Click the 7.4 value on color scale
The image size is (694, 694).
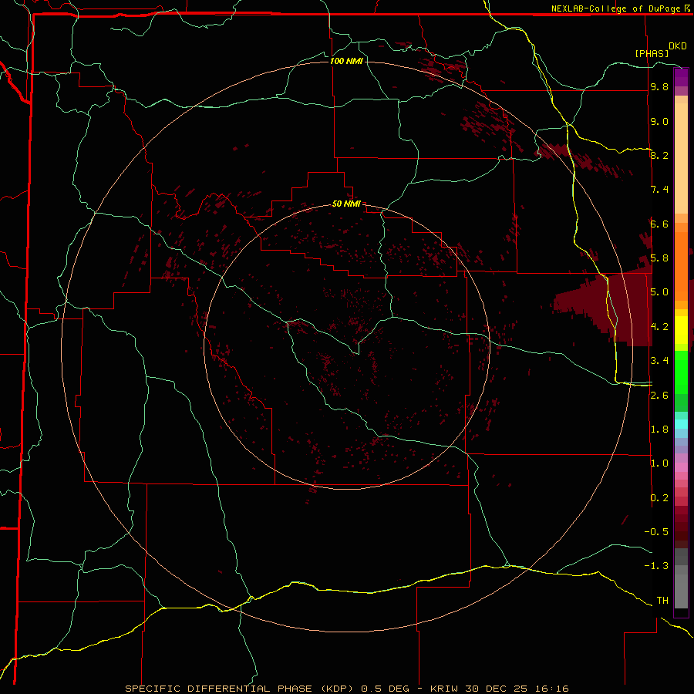(659, 190)
